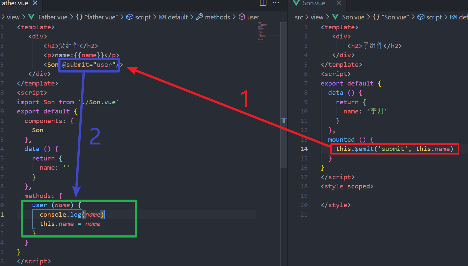Click line number 21 in Son.vue gutter
Image resolution: width=468 pixels, height=266 pixels.
coord(304,214)
